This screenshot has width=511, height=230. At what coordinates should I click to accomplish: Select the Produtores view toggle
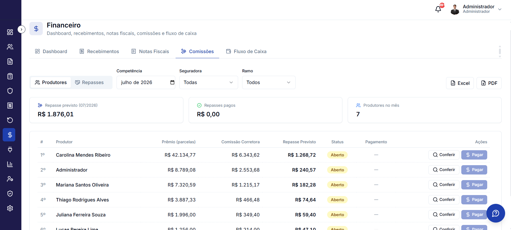(51, 82)
